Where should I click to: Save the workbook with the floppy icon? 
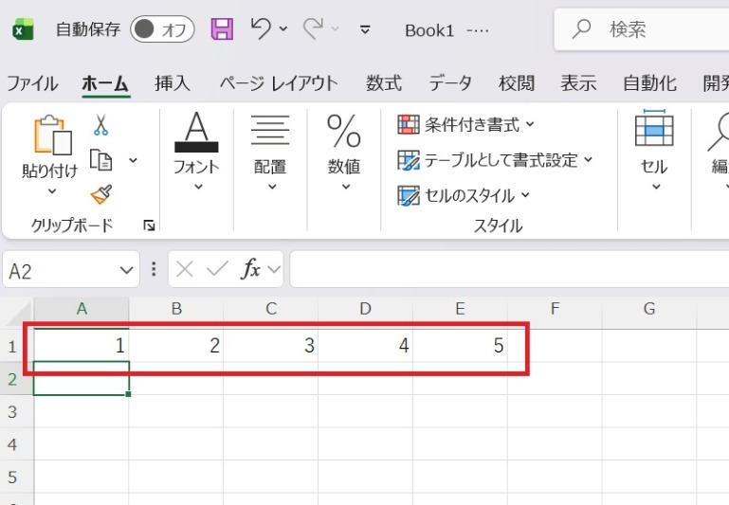pos(222,29)
